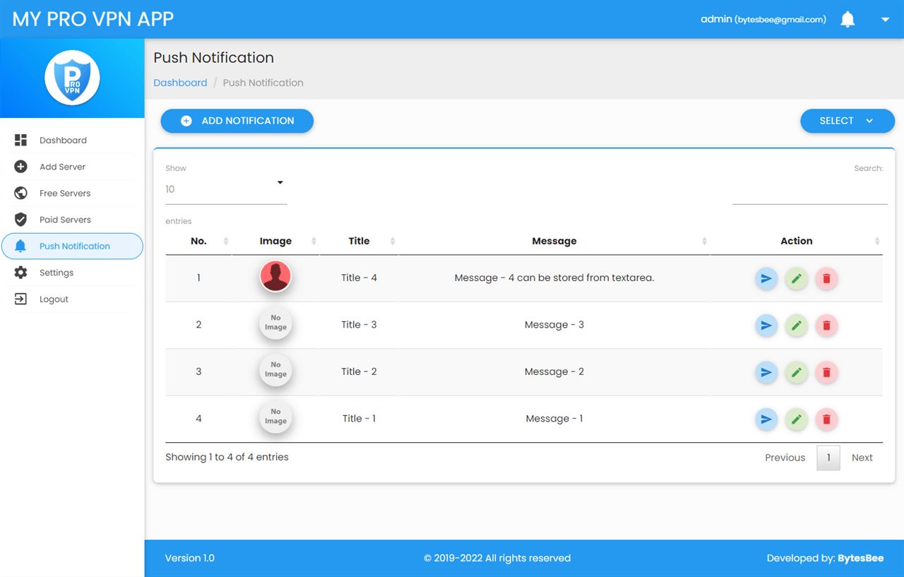
Task: Click the ADD NOTIFICATION button
Action: [237, 121]
